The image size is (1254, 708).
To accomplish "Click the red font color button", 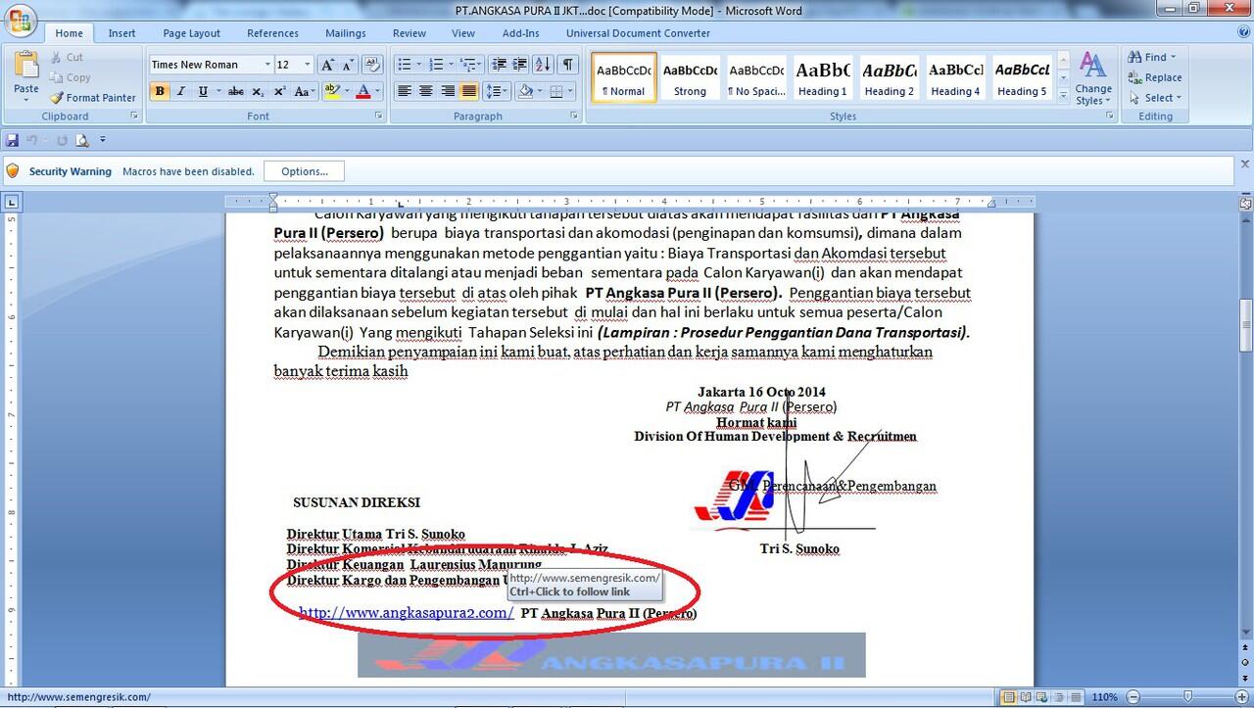I will (363, 91).
